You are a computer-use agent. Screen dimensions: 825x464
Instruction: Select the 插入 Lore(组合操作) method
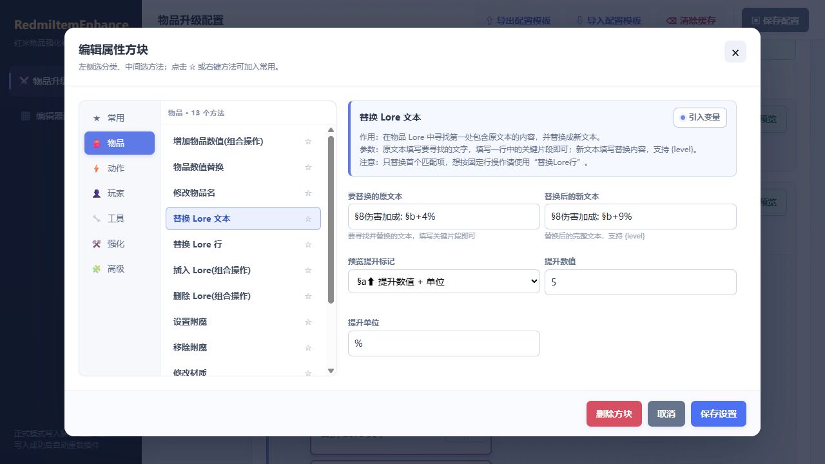click(243, 270)
